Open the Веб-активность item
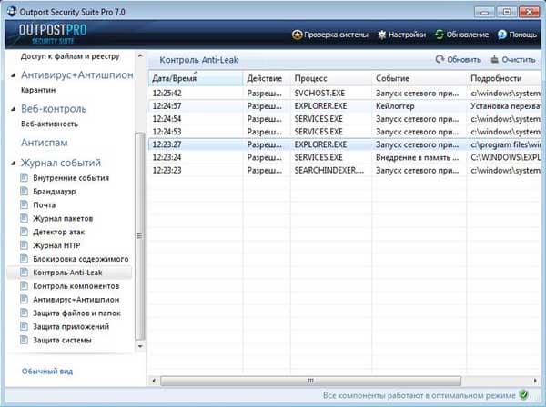This screenshot has width=546, height=407. [49, 124]
